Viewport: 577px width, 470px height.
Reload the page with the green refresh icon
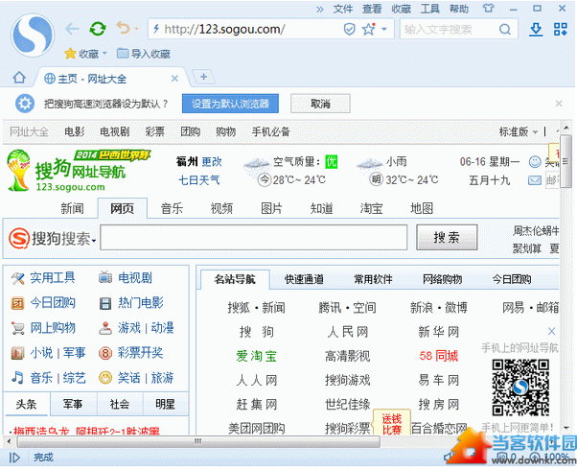(98, 29)
